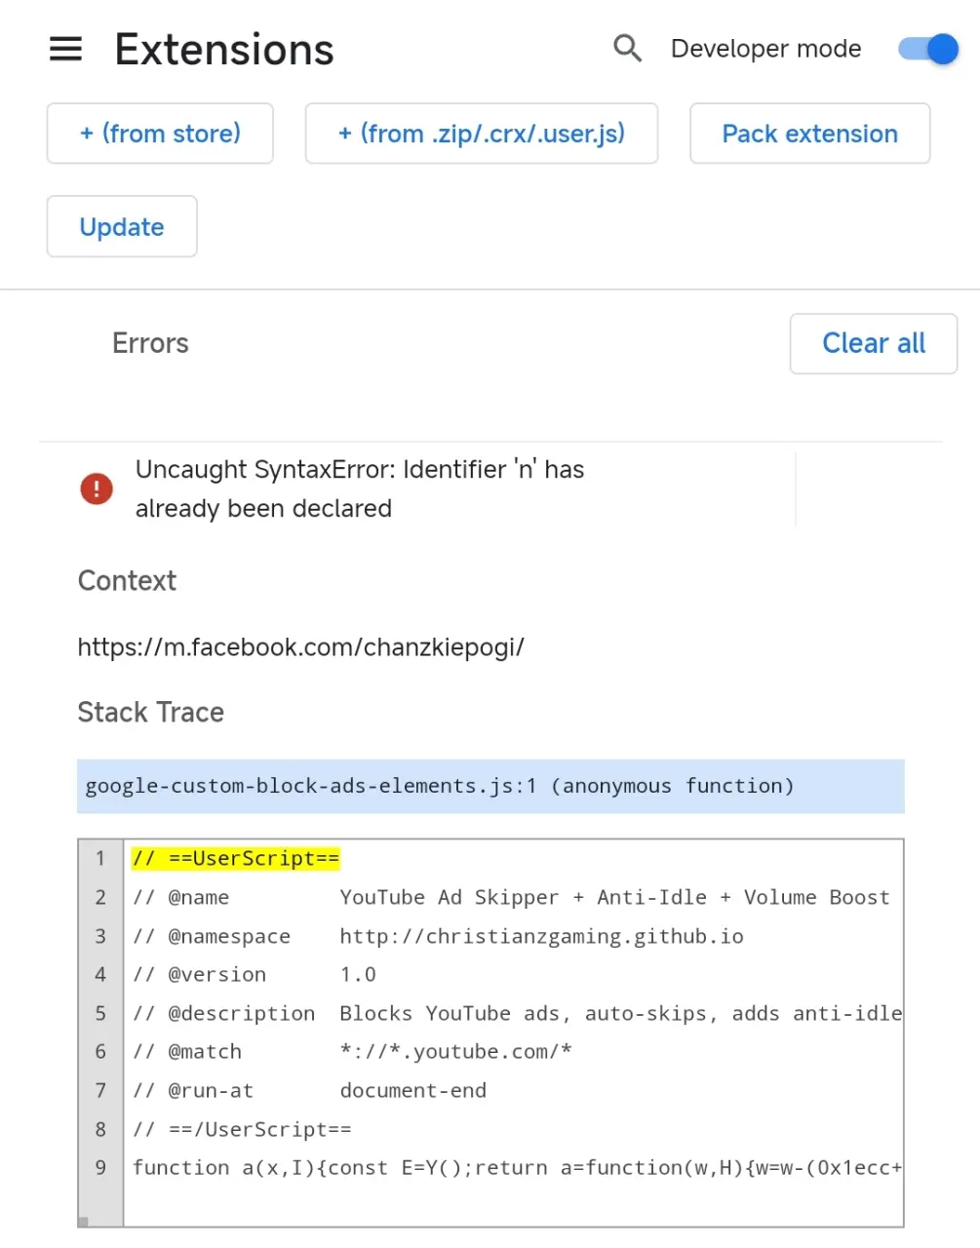
Task: Select the Uncaught SyntaxError message row
Action: pyautogui.click(x=437, y=488)
